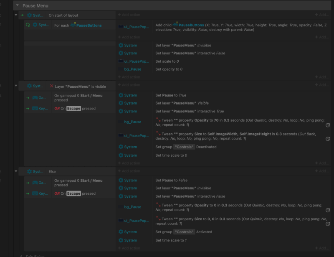This screenshot has width=334, height=257.
Task: Click the "Controls" group name in the Activated action
Action: tap(184, 232)
